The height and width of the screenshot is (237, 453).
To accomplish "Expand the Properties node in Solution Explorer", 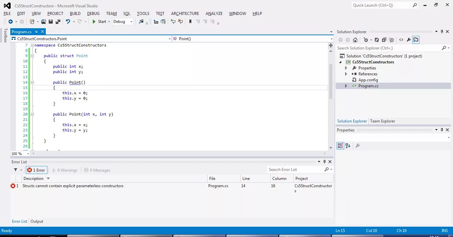I will 346,68.
